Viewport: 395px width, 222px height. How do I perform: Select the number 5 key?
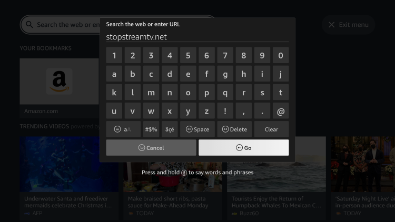[188, 55]
